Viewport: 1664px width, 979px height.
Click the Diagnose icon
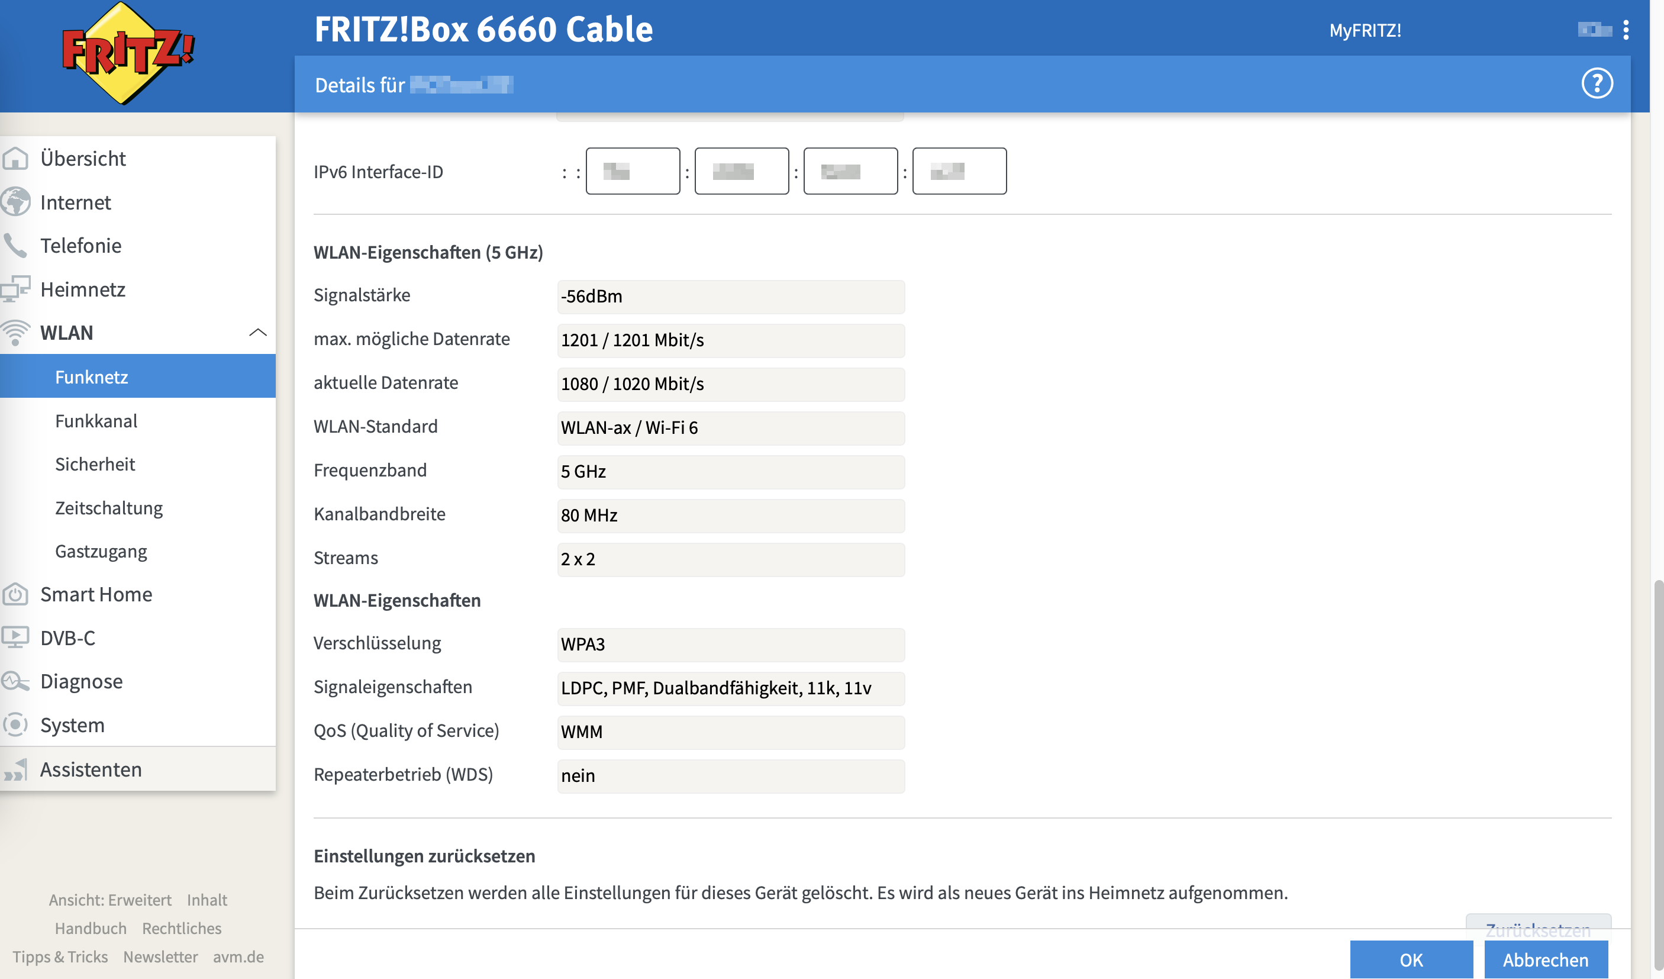click(x=15, y=681)
